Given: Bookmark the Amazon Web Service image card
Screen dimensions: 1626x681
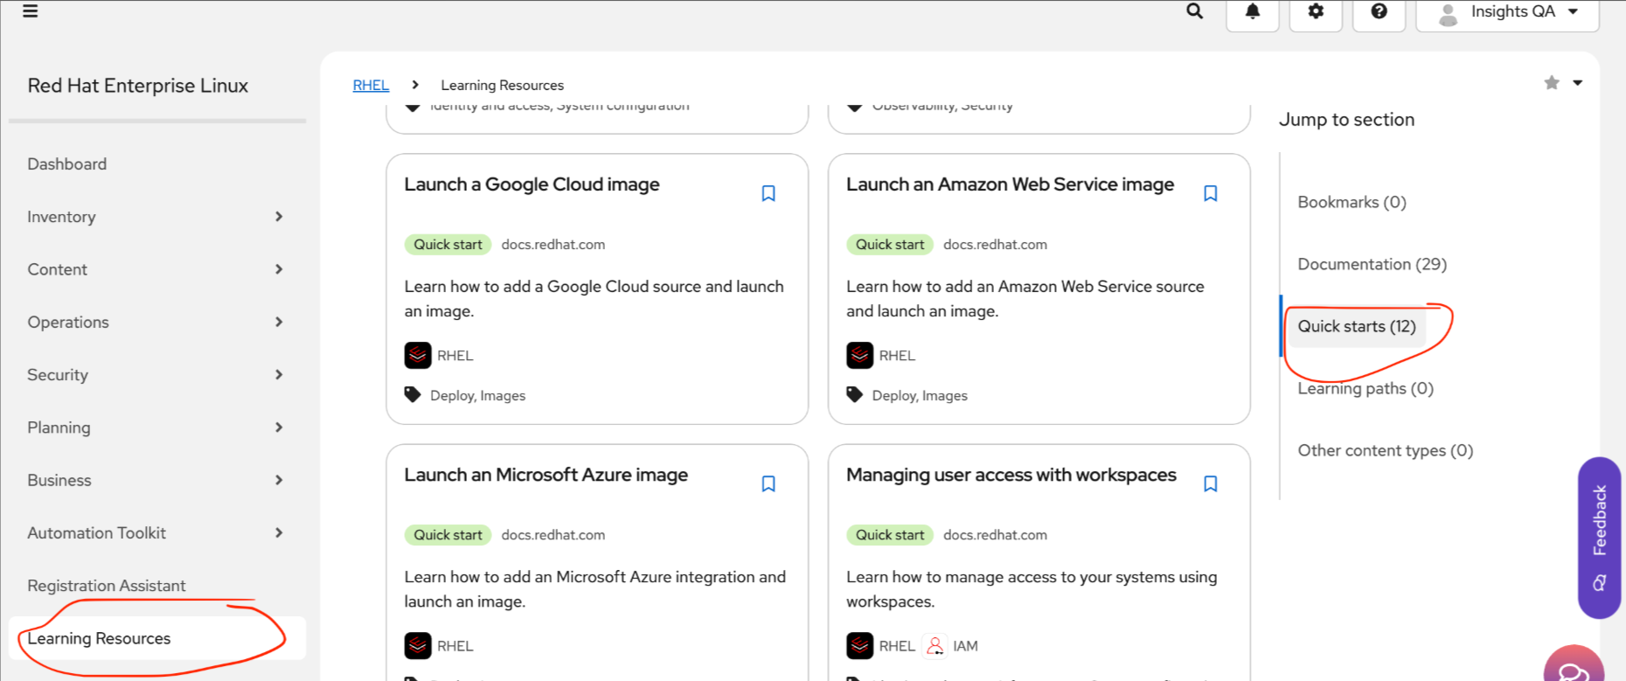Looking at the screenshot, I should pos(1211,193).
